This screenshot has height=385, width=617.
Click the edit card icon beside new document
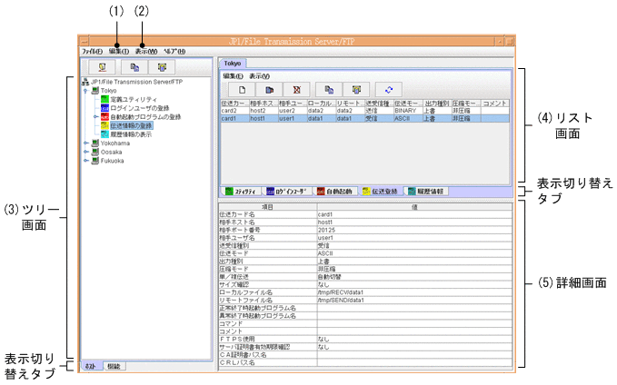(269, 91)
